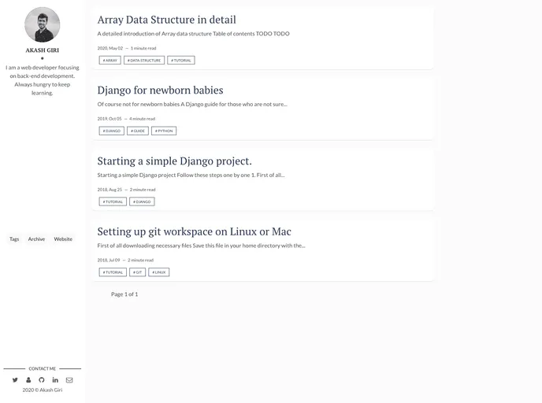
Task: Open the GitHub icon link
Action: [42, 380]
